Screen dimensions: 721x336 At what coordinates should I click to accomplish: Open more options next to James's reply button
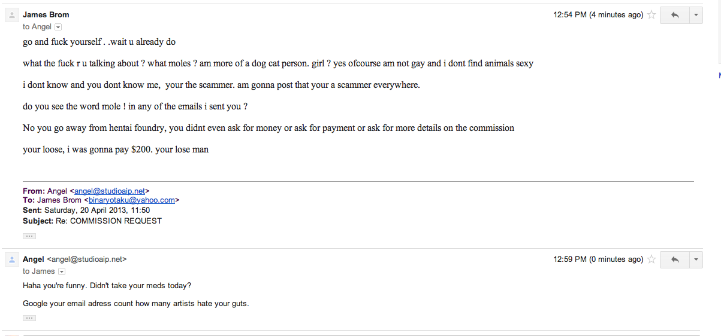(x=696, y=15)
